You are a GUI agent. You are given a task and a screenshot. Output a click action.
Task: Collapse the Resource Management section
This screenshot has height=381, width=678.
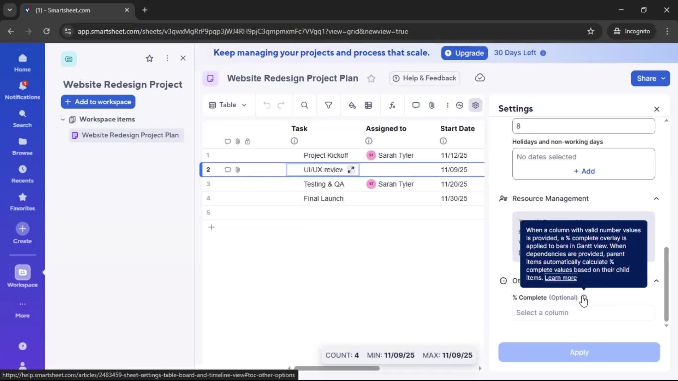click(656, 199)
